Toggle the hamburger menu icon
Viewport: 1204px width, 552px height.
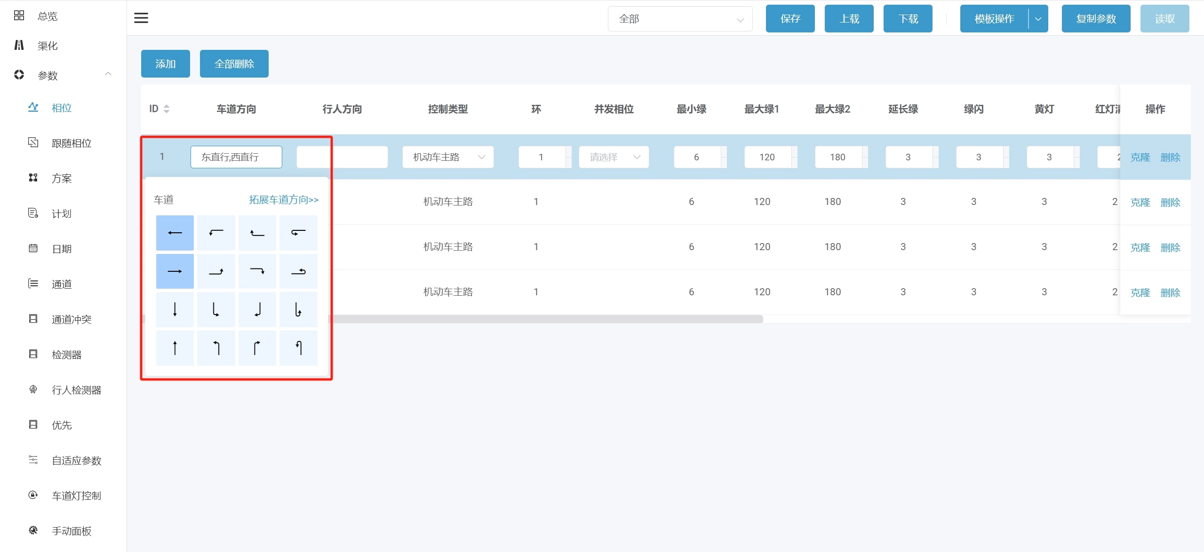pos(141,18)
